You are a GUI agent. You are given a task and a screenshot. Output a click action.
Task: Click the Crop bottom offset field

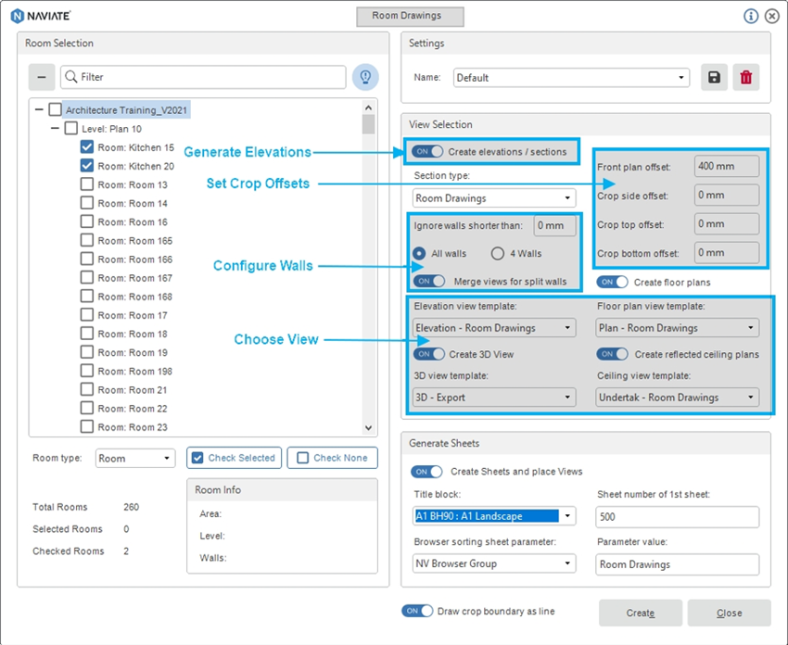coord(727,253)
